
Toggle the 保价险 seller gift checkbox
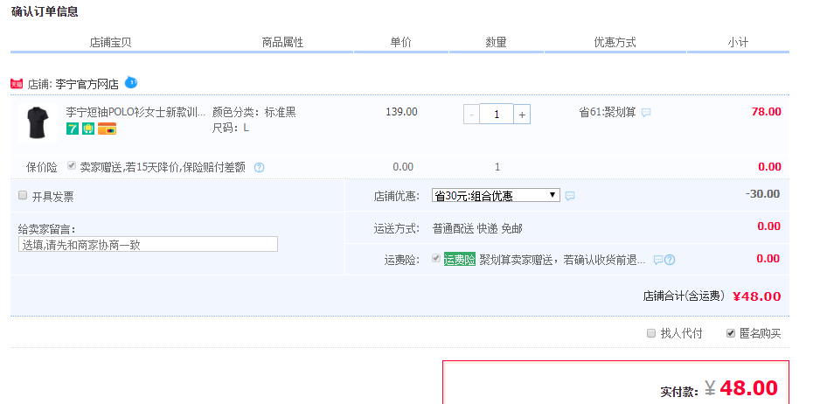72,166
